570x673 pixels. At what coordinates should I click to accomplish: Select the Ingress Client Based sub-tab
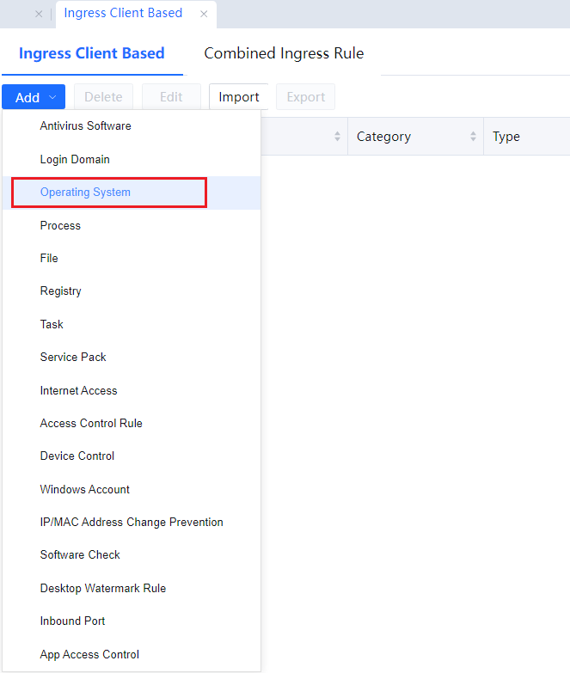pos(91,53)
